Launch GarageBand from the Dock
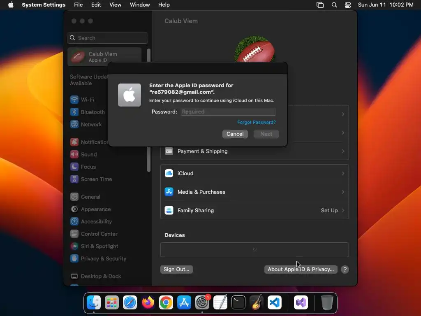This screenshot has width=421, height=316. (x=257, y=302)
